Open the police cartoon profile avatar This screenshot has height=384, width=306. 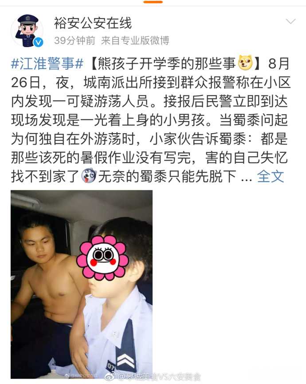27,31
